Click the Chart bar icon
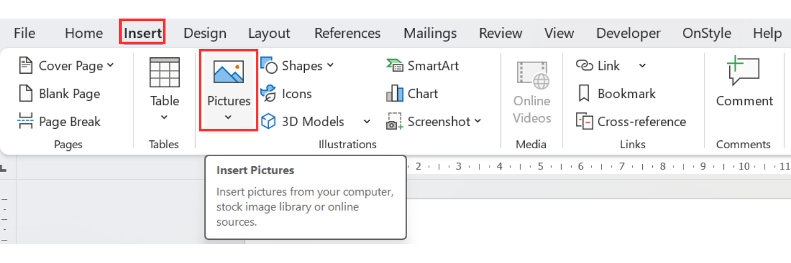 click(x=395, y=94)
